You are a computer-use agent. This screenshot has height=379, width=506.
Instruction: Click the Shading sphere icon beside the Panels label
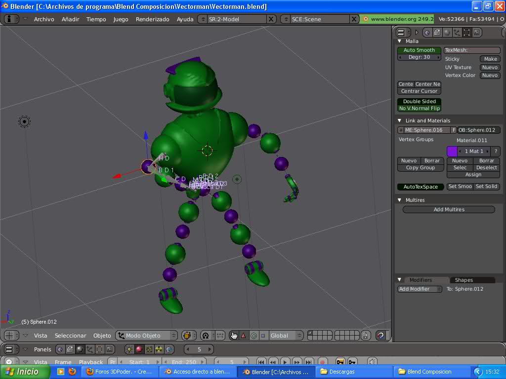80,349
